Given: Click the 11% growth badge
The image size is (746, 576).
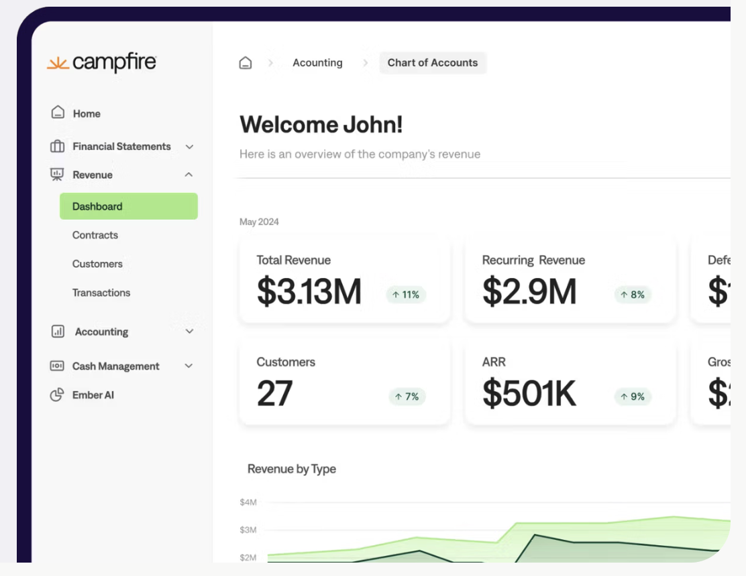Looking at the screenshot, I should (406, 295).
